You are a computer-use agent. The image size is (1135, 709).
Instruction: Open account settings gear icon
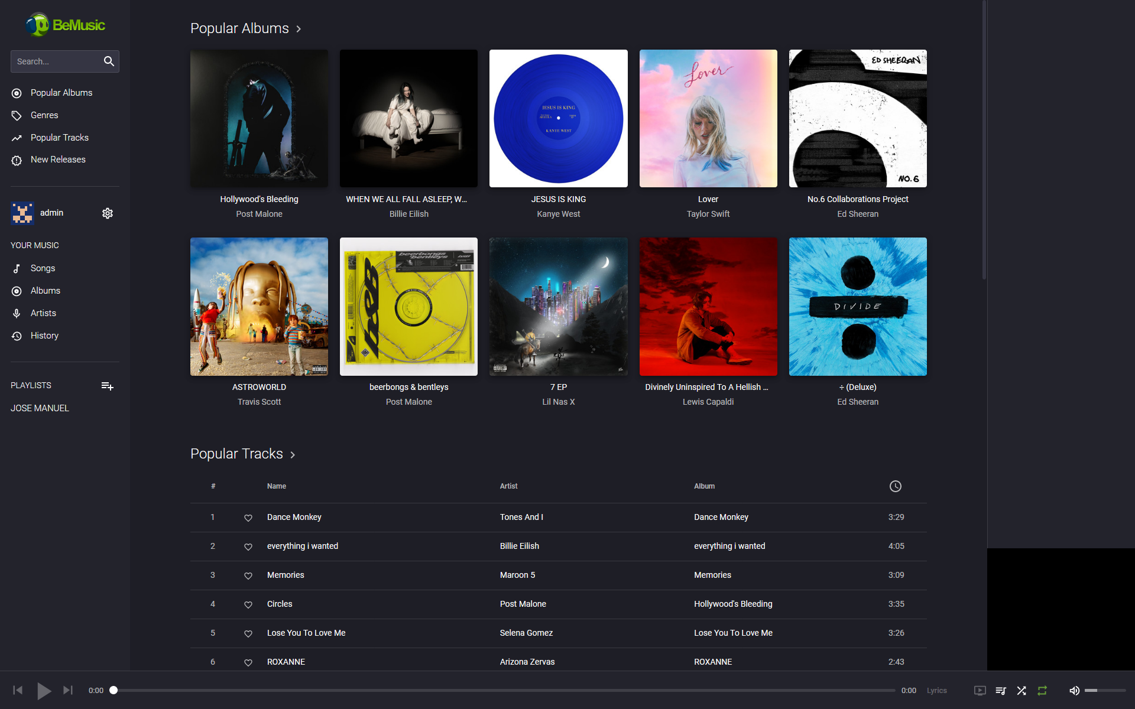coord(108,213)
